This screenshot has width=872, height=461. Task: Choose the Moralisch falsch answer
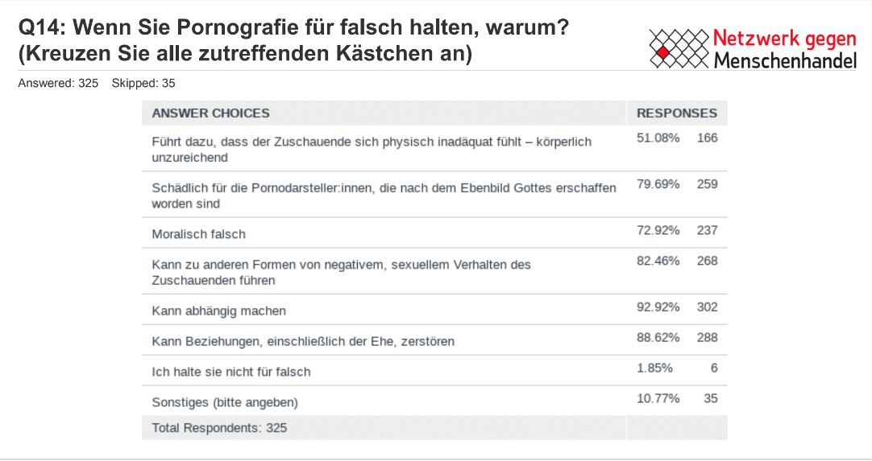[x=199, y=234]
